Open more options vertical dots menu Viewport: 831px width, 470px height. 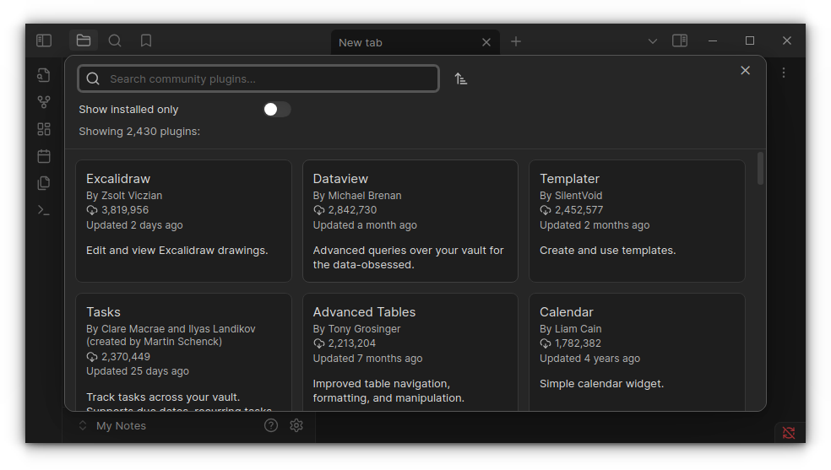pyautogui.click(x=784, y=73)
